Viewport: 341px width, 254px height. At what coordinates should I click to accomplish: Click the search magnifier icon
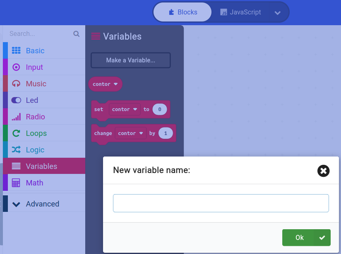click(76, 34)
